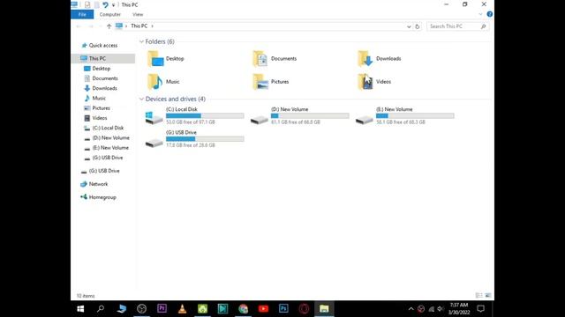Image resolution: width=565 pixels, height=317 pixels.
Task: Open the YouTube app from taskbar
Action: click(263, 309)
